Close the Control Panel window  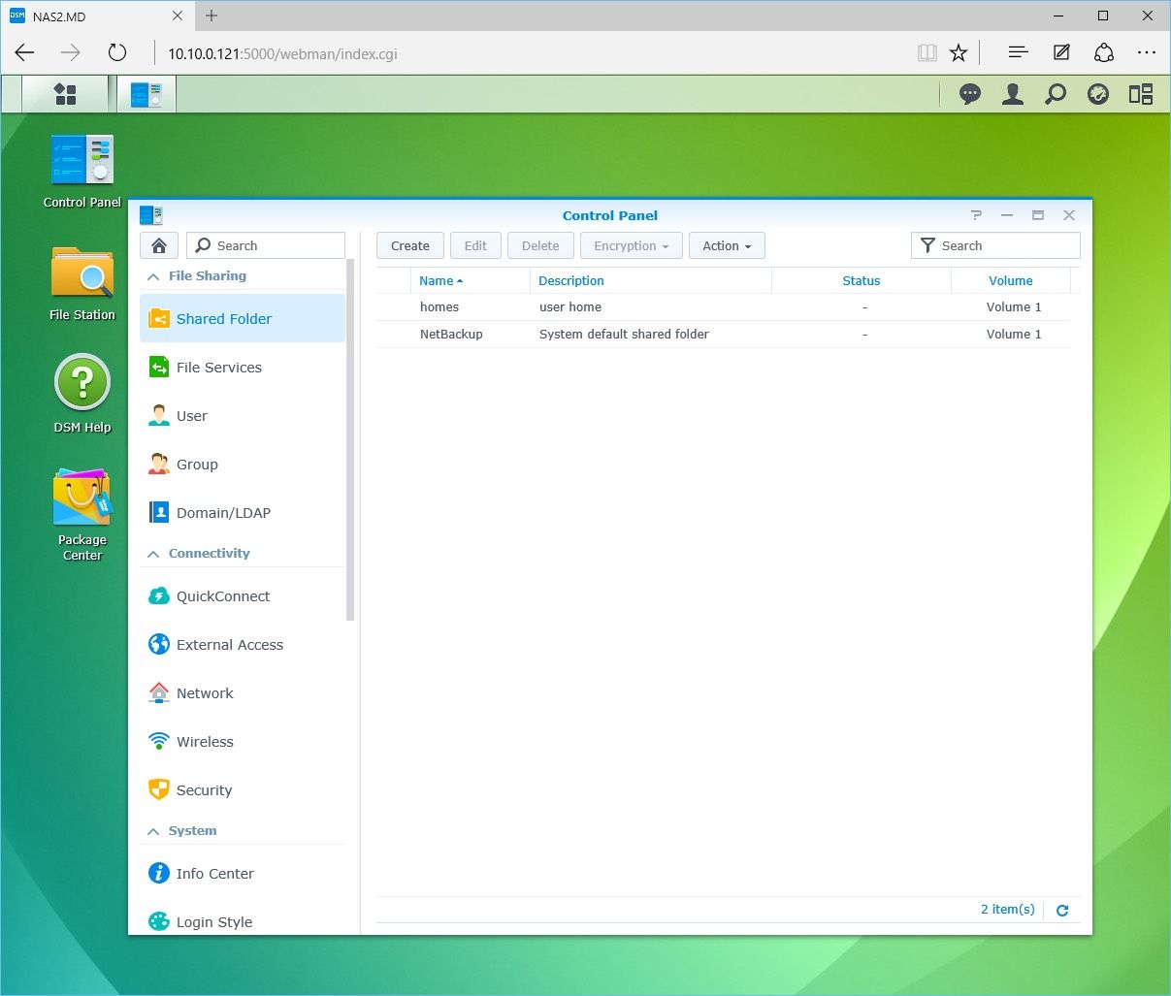click(1069, 215)
